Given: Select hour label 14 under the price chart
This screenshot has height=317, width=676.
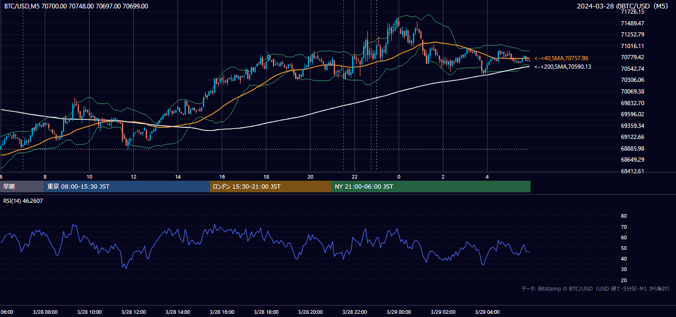Looking at the screenshot, I should [178, 176].
